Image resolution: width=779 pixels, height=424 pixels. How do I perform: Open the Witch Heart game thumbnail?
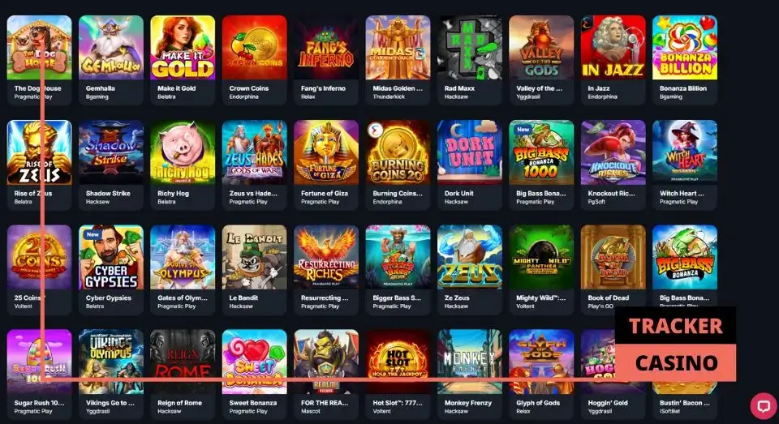click(x=685, y=152)
